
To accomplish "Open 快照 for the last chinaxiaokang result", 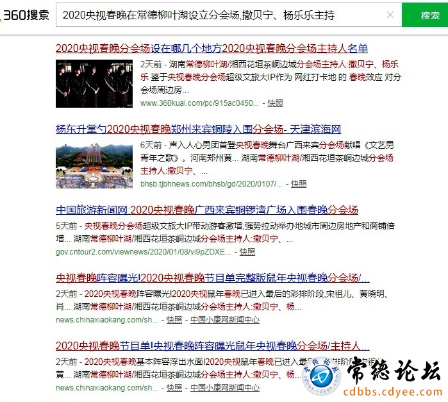I will (174, 388).
